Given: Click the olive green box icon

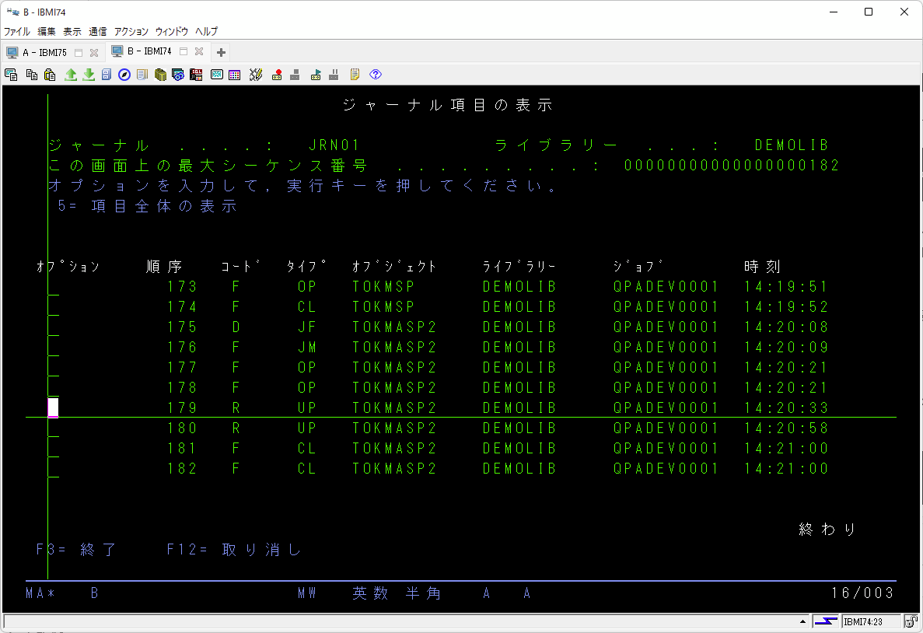Looking at the screenshot, I should tap(160, 75).
